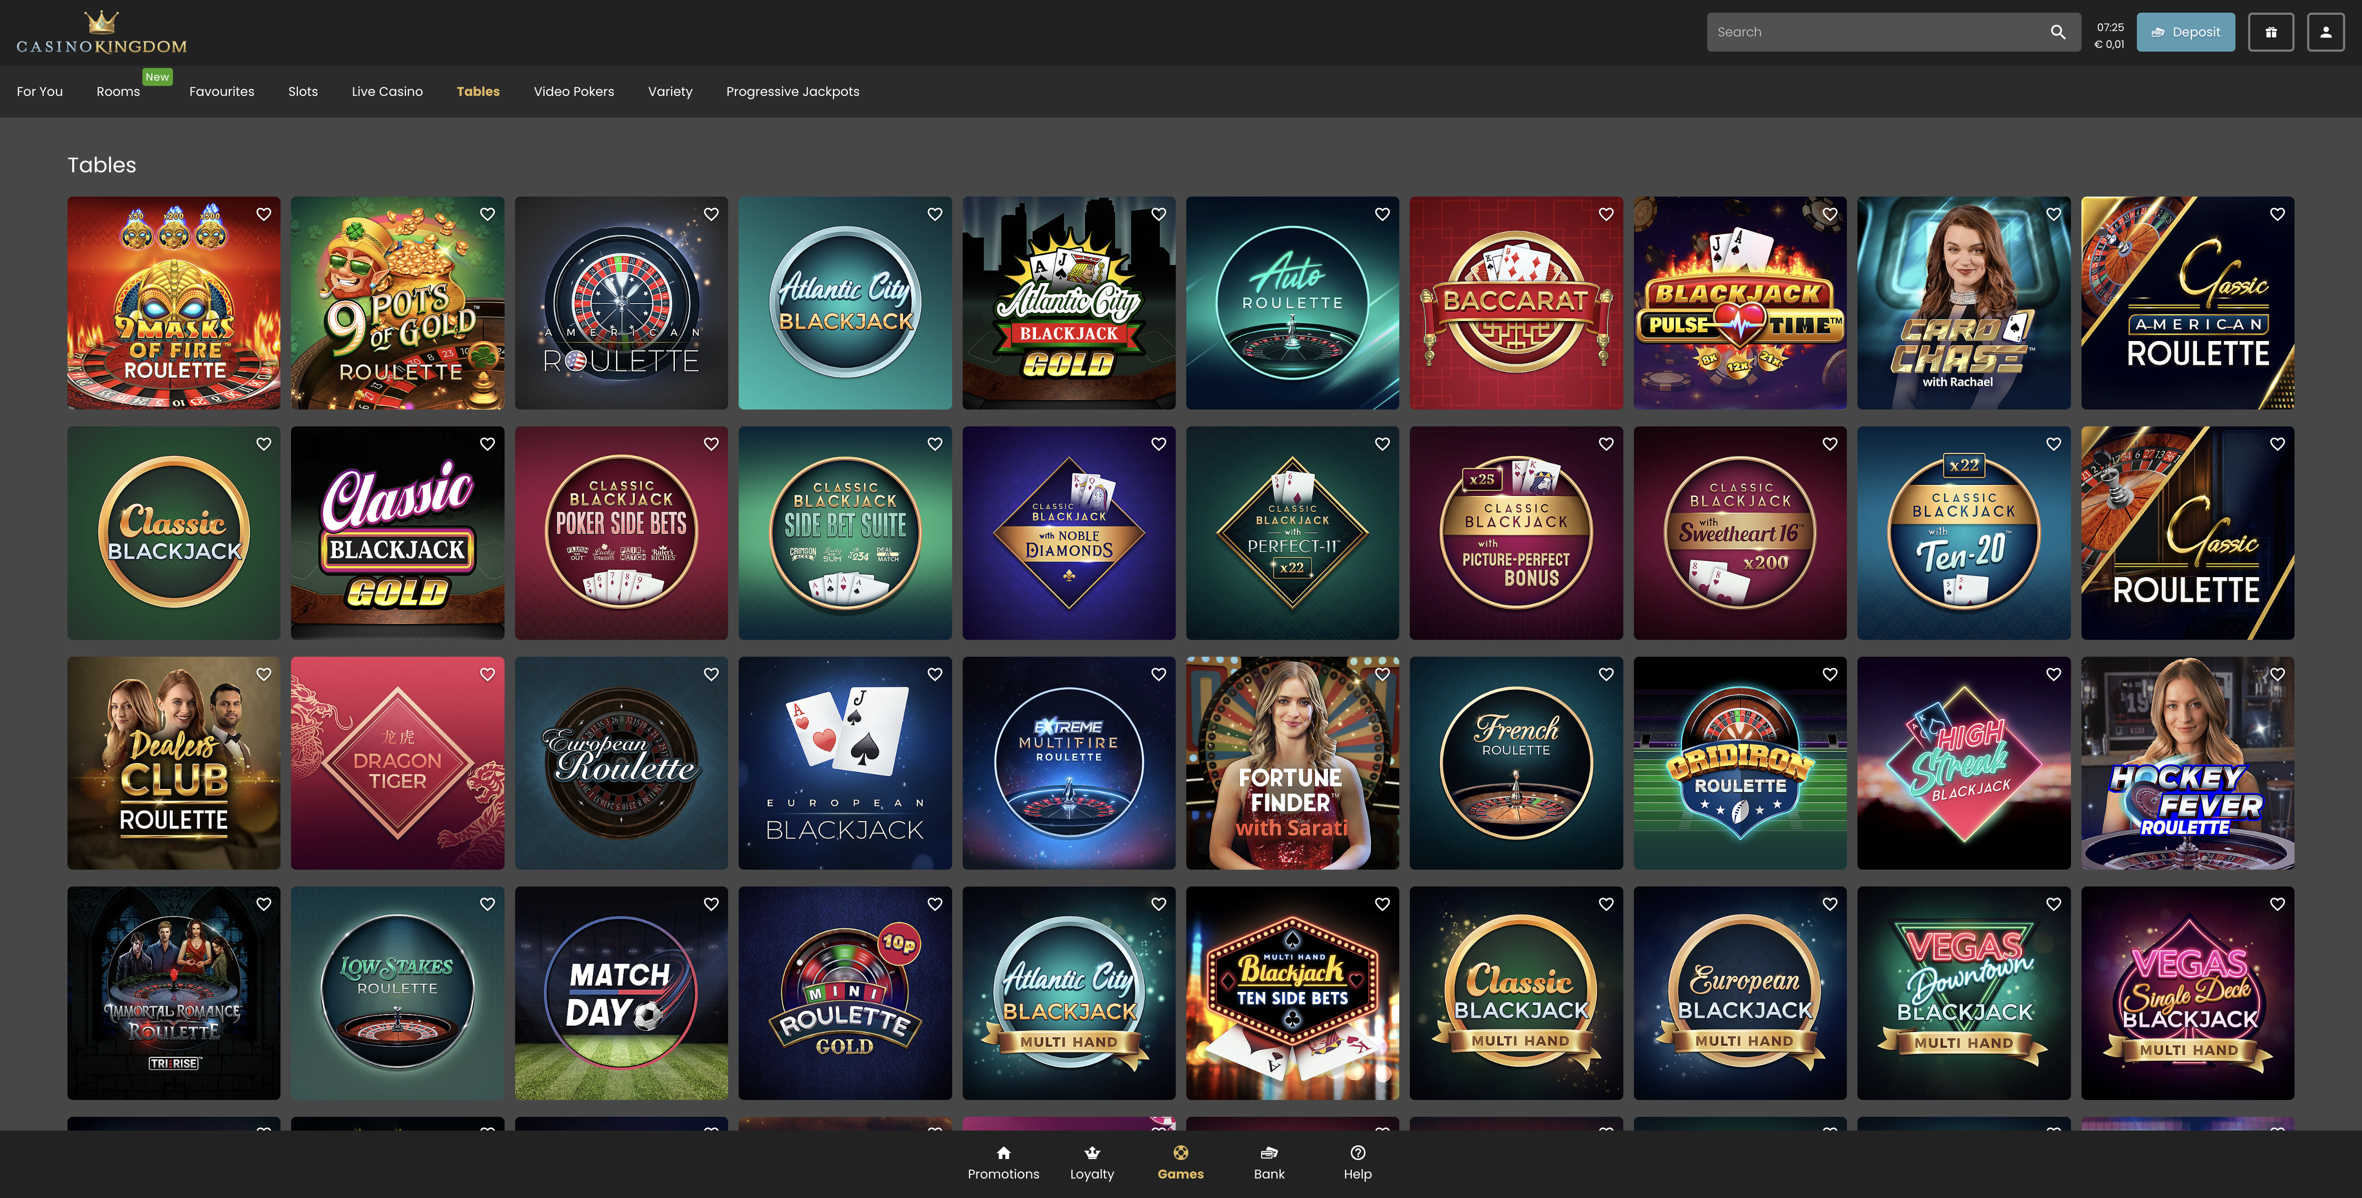
Task: Open Help in the bottom bar
Action: [x=1357, y=1163]
